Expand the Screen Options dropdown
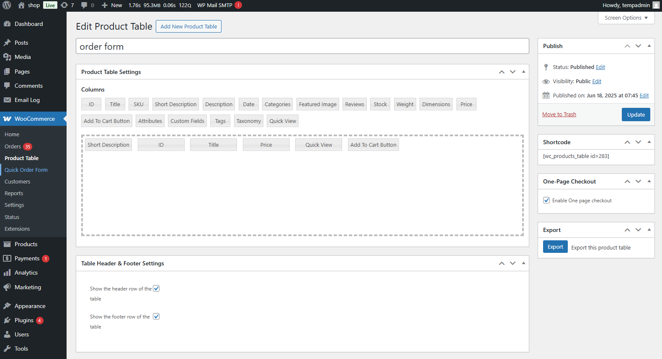Image resolution: width=662 pixels, height=359 pixels. pos(626,18)
